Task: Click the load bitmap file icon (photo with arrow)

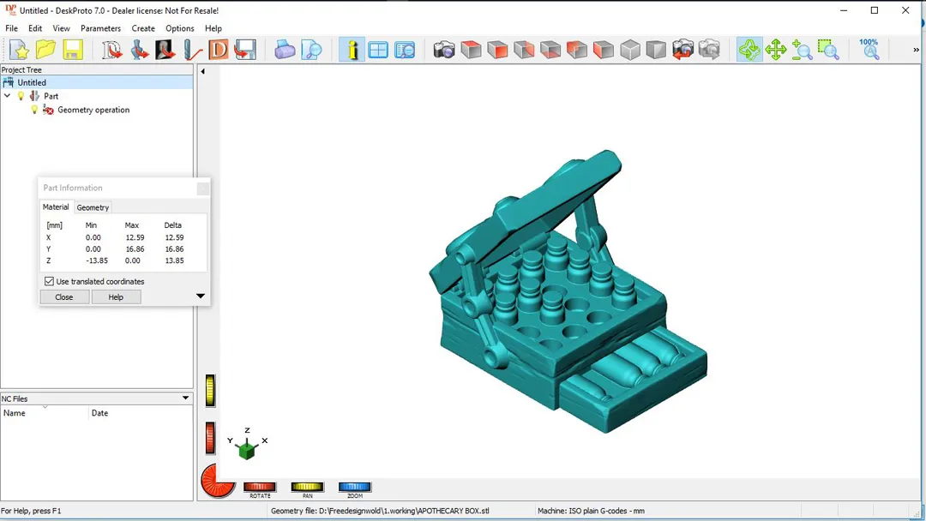Action: pyautogui.click(x=165, y=50)
